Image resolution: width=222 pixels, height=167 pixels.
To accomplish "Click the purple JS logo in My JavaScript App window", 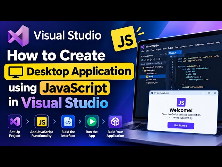I will [x=181, y=102].
